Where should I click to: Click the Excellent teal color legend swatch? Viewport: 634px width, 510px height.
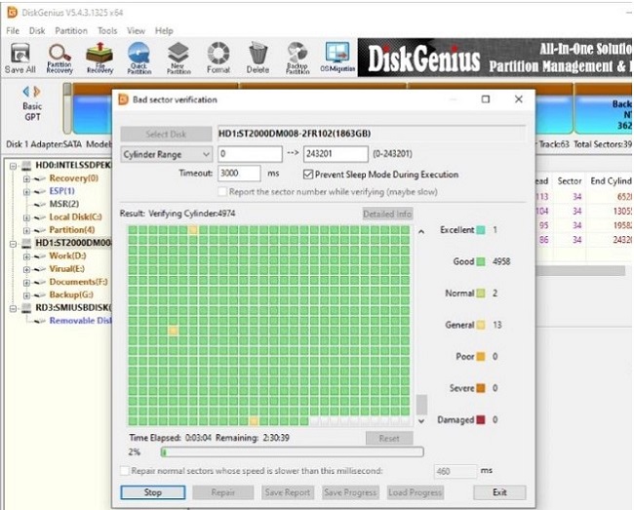(481, 230)
